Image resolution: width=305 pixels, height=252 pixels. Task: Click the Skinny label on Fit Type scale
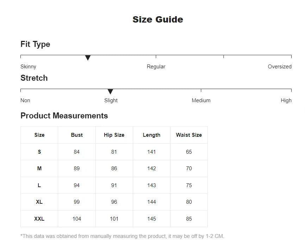coord(28,67)
